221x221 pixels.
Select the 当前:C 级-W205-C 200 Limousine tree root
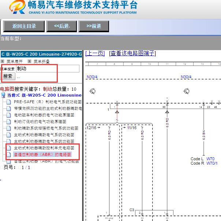click(44, 95)
